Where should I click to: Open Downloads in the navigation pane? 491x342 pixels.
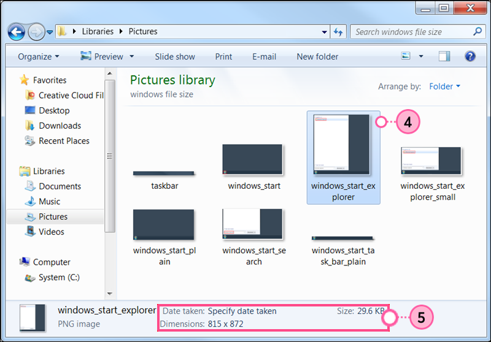click(60, 126)
